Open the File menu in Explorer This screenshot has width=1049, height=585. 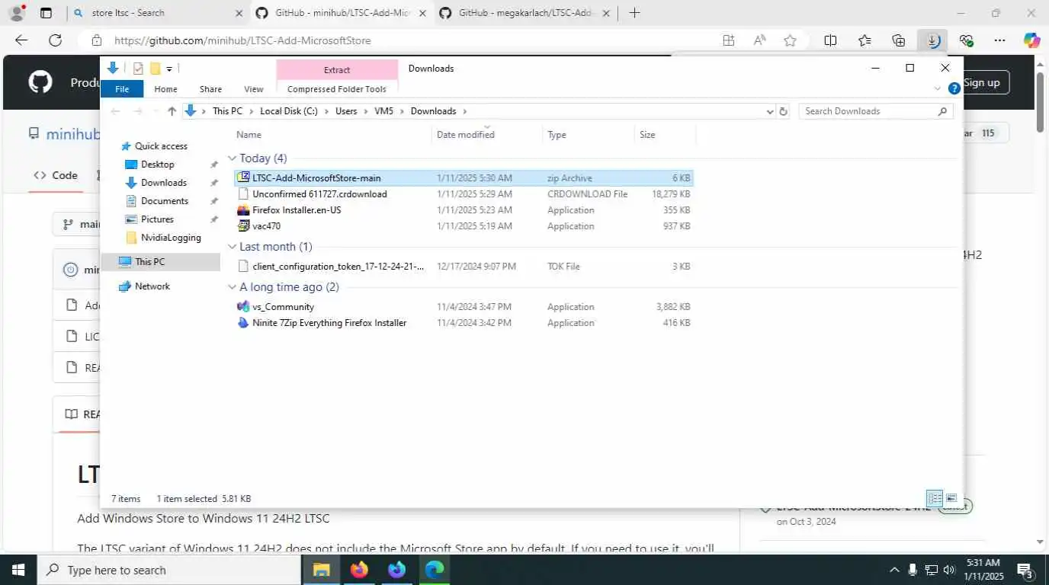pos(122,89)
